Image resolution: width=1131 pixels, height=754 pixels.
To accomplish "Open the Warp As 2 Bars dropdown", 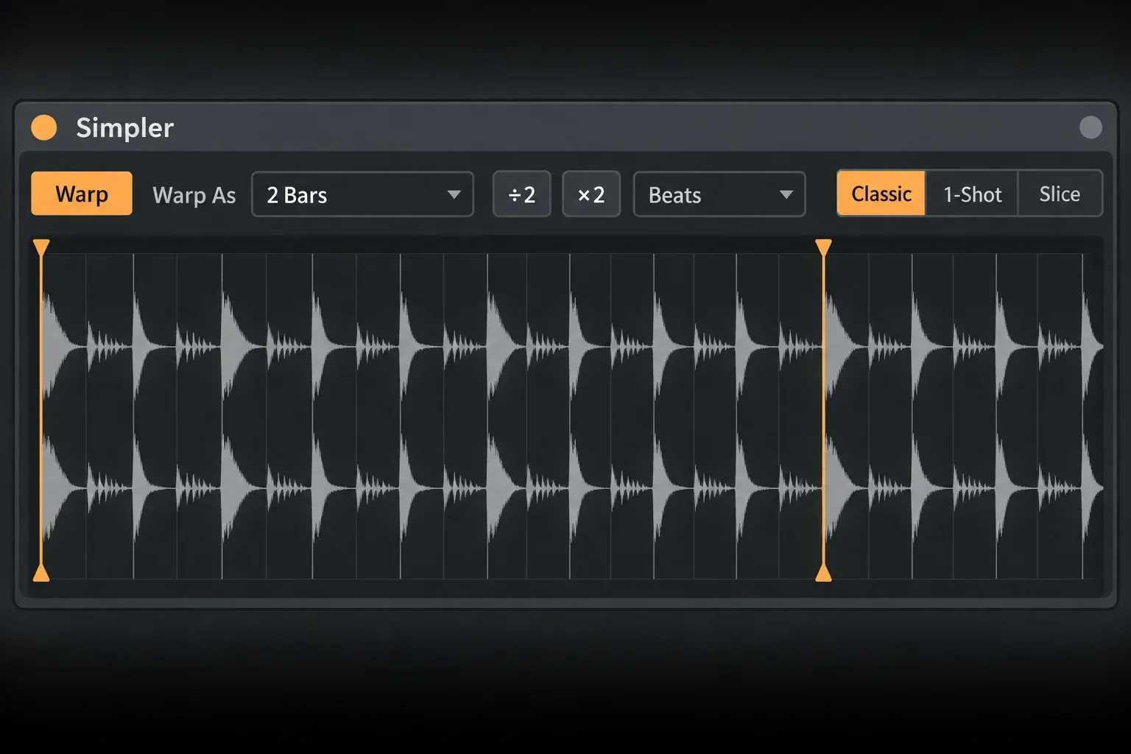I will [x=362, y=194].
